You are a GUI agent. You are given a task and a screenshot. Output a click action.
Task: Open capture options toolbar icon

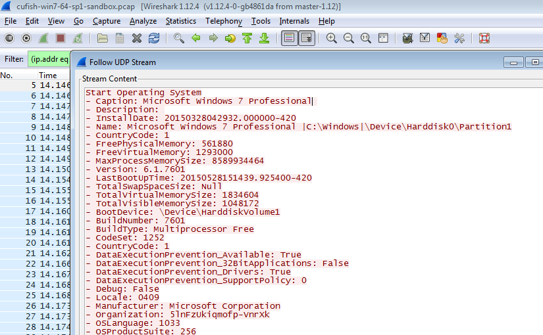click(26, 38)
